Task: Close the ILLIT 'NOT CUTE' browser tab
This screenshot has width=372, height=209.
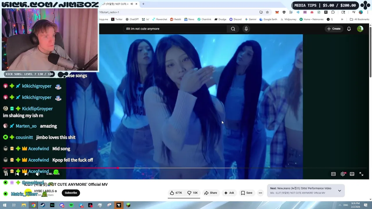Action: click(136, 4)
